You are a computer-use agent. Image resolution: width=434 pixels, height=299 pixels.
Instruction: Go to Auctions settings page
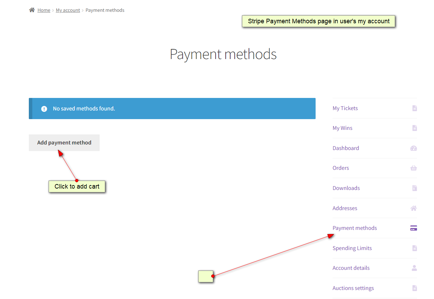pos(353,288)
